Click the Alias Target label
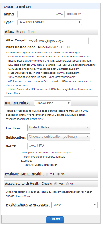 coord(16,41)
